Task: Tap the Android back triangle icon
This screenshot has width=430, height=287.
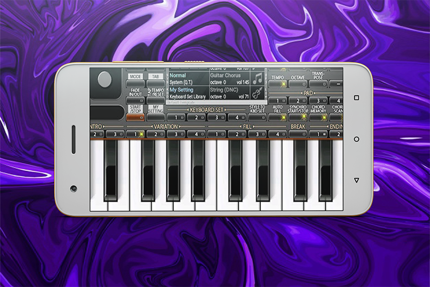Action: 356,180
